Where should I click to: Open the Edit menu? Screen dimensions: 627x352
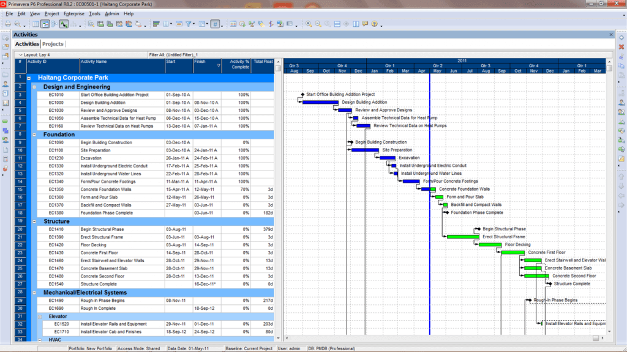(21, 13)
